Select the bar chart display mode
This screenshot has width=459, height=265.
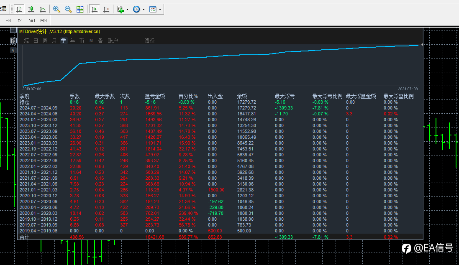[19, 9]
